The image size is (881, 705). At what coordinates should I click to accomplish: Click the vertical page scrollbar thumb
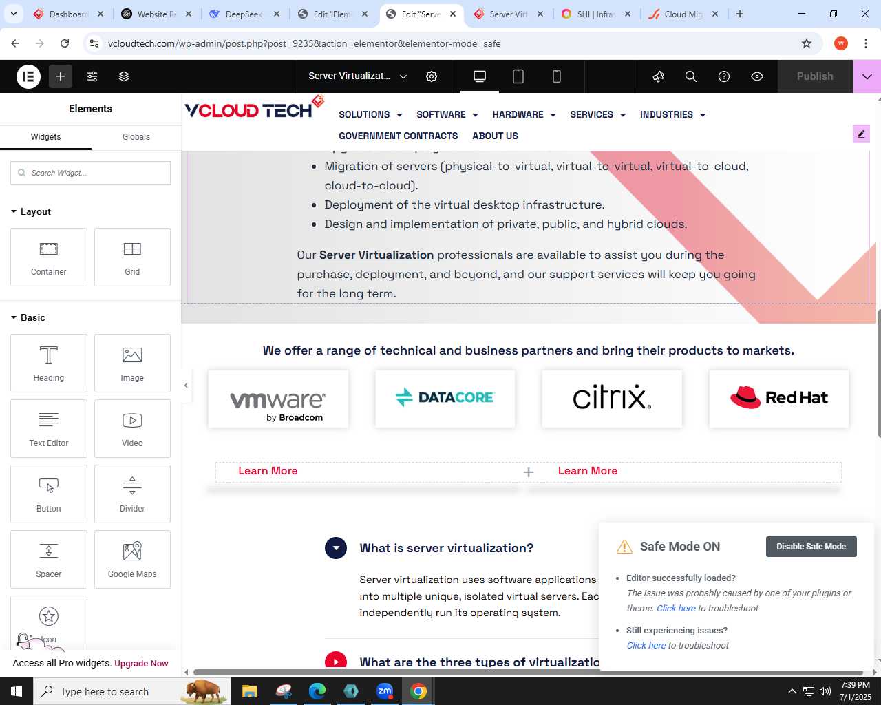879,373
